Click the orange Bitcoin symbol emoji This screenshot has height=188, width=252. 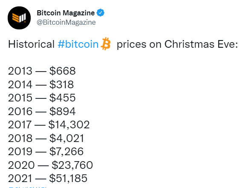[x=106, y=44]
